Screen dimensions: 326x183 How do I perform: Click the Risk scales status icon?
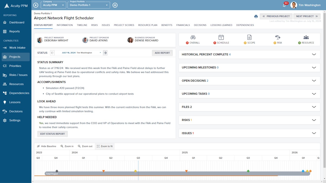coord(278,37)
